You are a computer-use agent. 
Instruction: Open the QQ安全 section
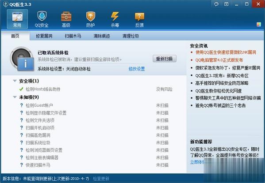click(42, 19)
